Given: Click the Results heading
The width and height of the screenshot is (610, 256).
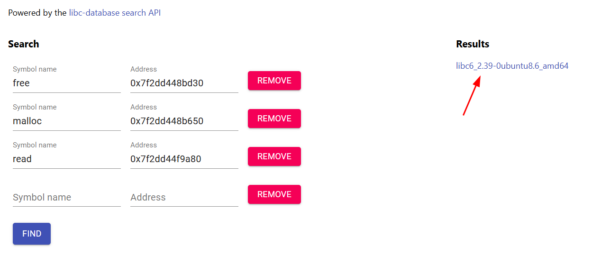Looking at the screenshot, I should (473, 44).
